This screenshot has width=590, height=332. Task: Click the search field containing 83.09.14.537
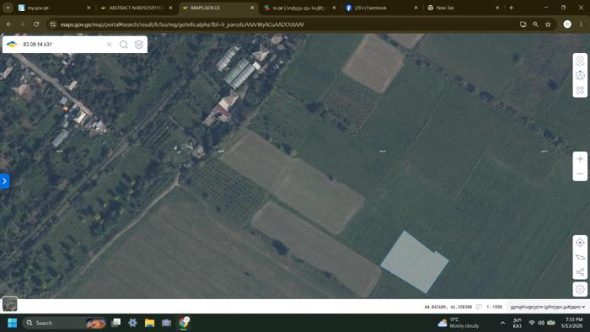pyautogui.click(x=62, y=45)
